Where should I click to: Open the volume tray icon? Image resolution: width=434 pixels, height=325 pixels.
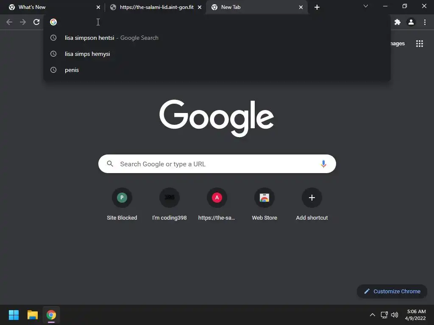click(395, 315)
